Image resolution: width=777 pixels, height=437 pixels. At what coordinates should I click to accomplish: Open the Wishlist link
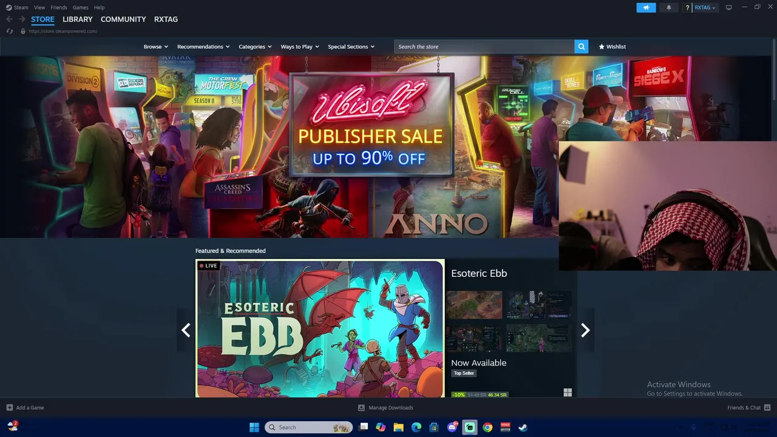pos(612,47)
